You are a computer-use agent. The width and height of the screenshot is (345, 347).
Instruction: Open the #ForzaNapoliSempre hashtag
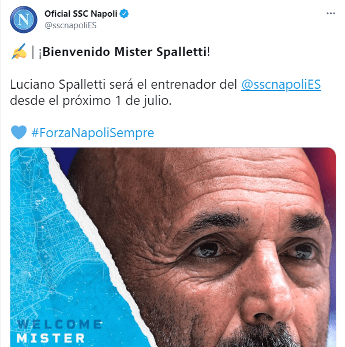click(92, 133)
